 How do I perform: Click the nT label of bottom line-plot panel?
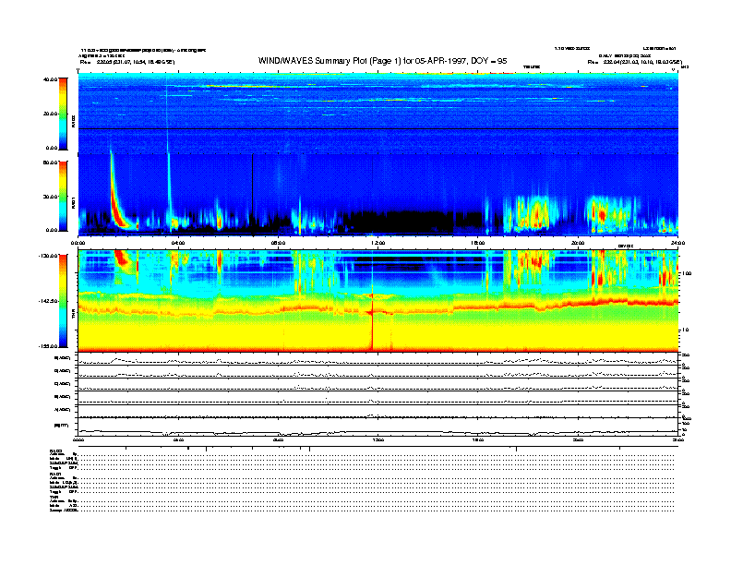[62, 426]
